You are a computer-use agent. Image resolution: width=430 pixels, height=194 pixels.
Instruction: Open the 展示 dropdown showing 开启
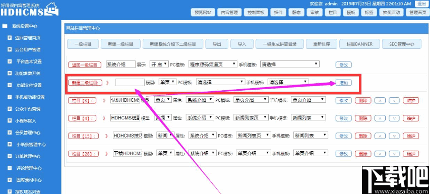[159, 64]
